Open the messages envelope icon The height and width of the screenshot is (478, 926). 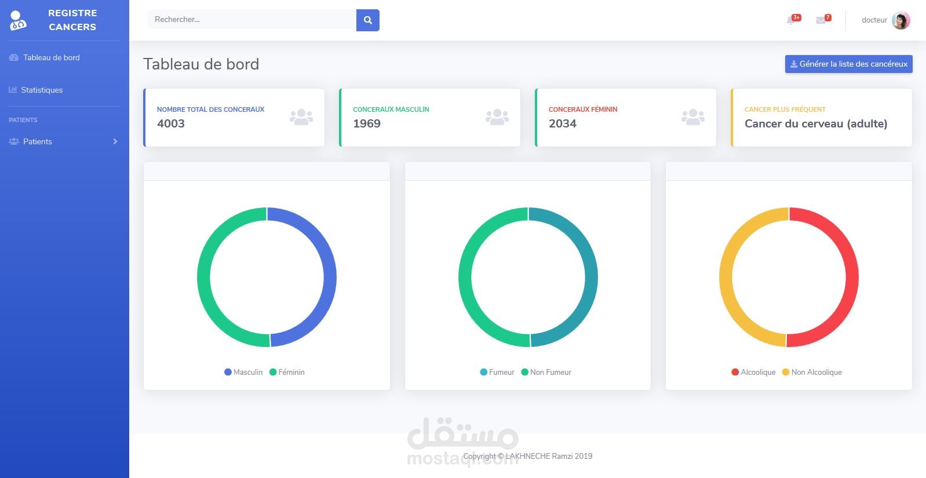pos(821,20)
